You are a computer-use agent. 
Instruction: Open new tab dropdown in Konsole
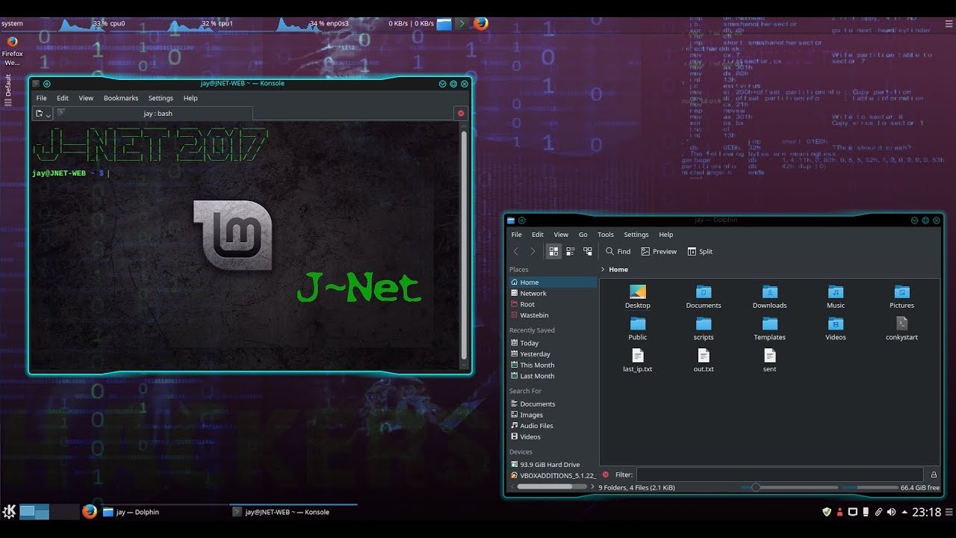click(x=43, y=114)
